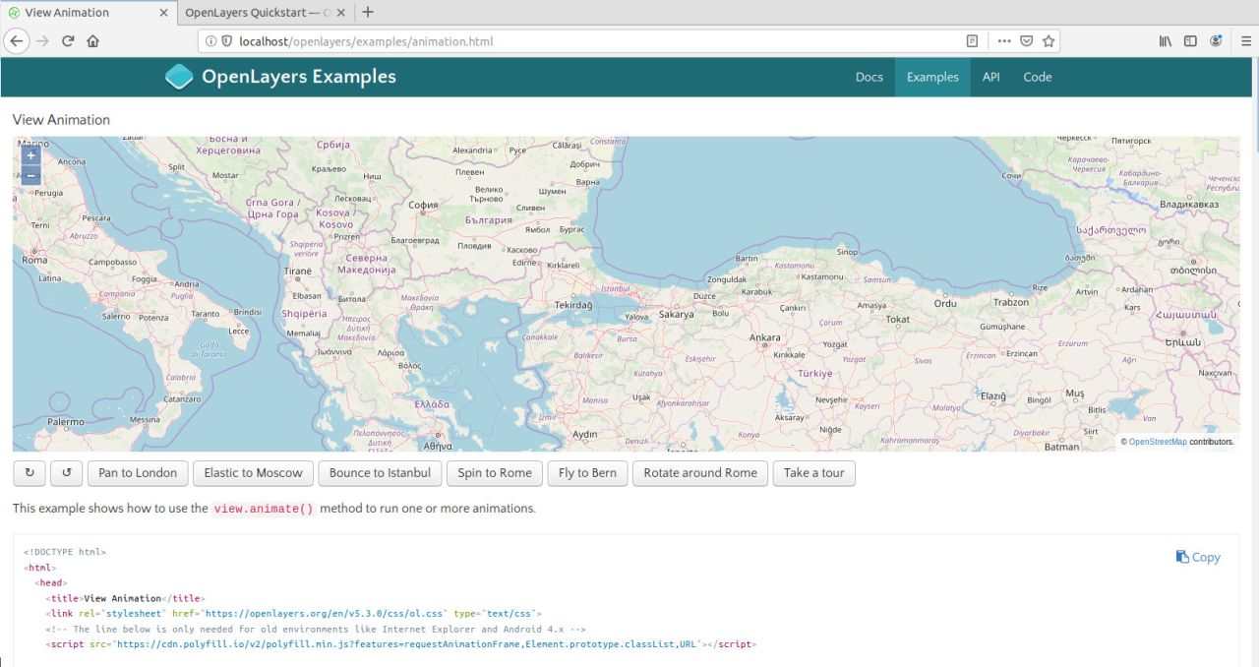Zoom in on the map
Screen dimensions: 1259x667
coord(31,155)
